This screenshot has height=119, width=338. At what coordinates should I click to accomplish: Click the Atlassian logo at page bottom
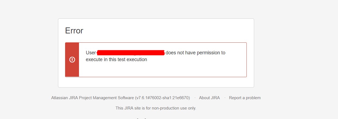[x=142, y=118]
